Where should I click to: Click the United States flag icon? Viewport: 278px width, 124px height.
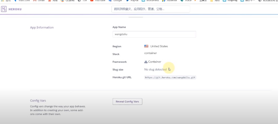coord(146,46)
